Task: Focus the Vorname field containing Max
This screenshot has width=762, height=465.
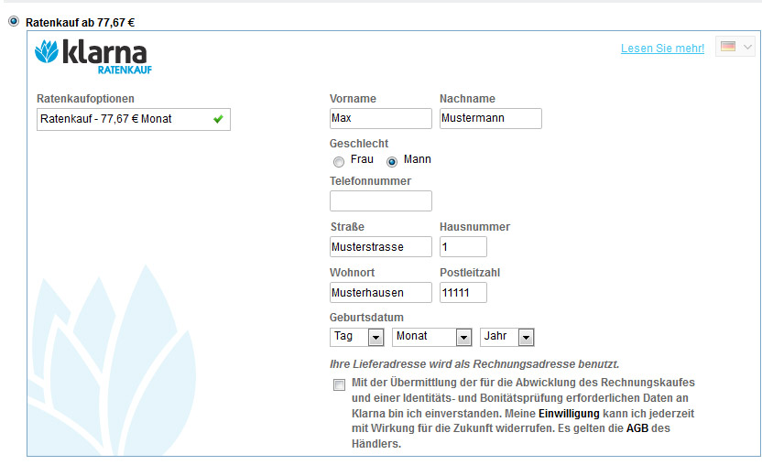Action: coord(380,119)
